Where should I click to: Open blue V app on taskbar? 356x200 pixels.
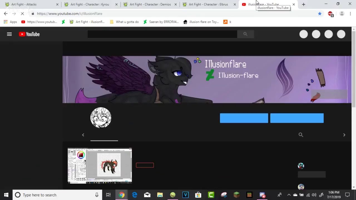click(185, 195)
